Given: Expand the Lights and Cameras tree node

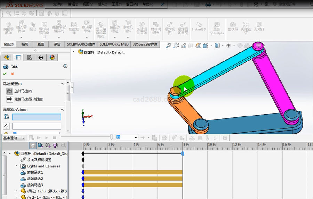Looking at the screenshot, I should tap(16, 166).
